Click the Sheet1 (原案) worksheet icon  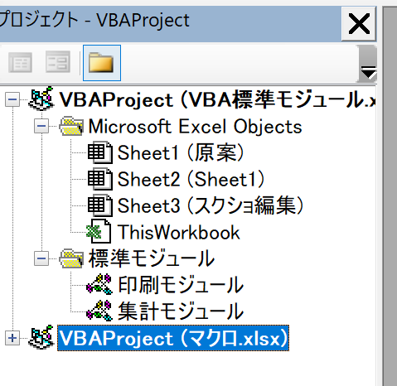(x=100, y=152)
